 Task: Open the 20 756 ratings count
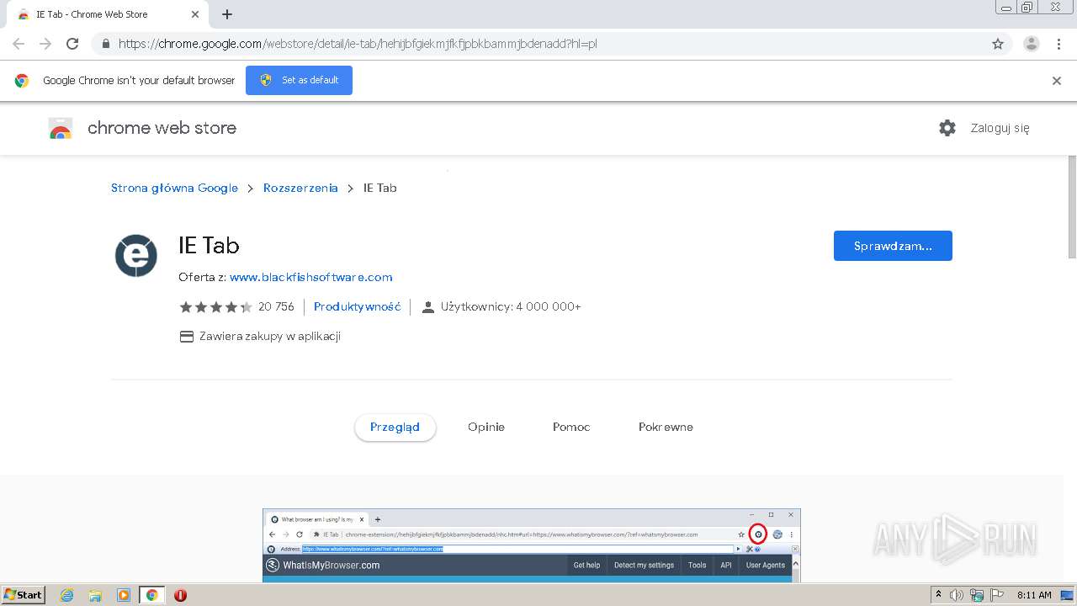[276, 306]
